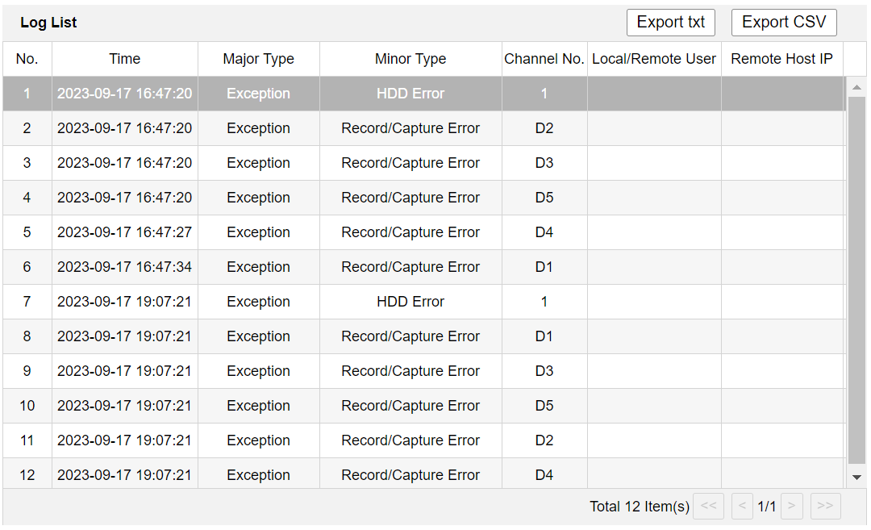
Task: Select log row 12 Record/Capture Error
Action: 410,474
